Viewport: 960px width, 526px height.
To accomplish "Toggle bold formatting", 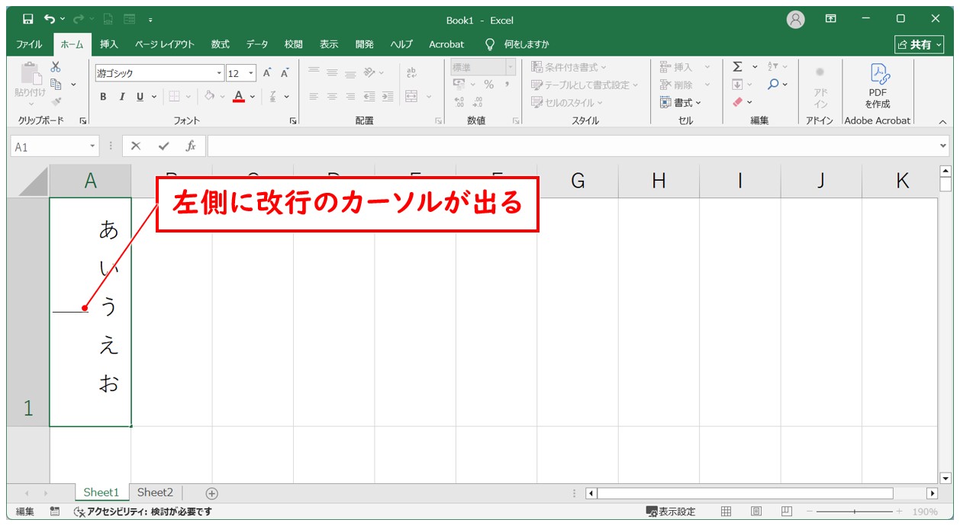I will click(x=103, y=97).
